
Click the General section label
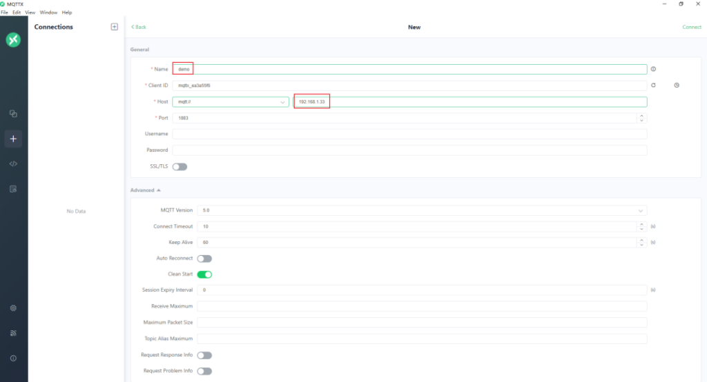pyautogui.click(x=139, y=50)
